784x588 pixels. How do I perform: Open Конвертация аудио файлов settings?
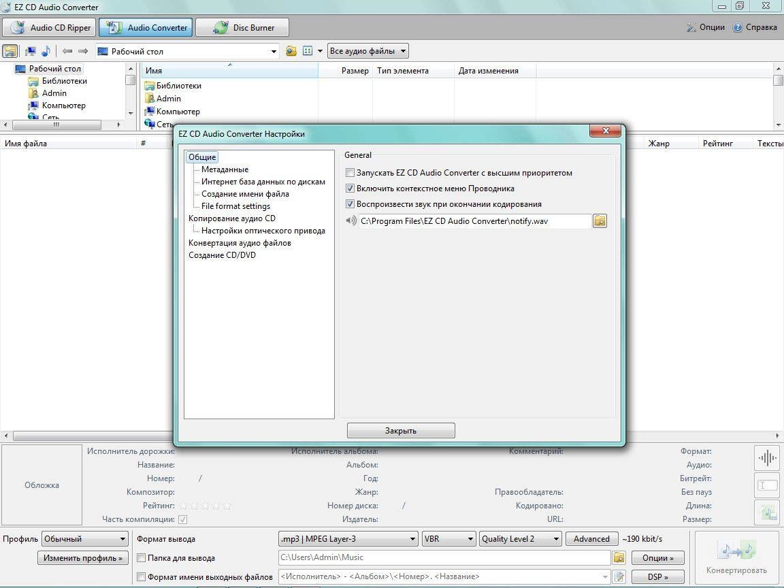coord(240,242)
